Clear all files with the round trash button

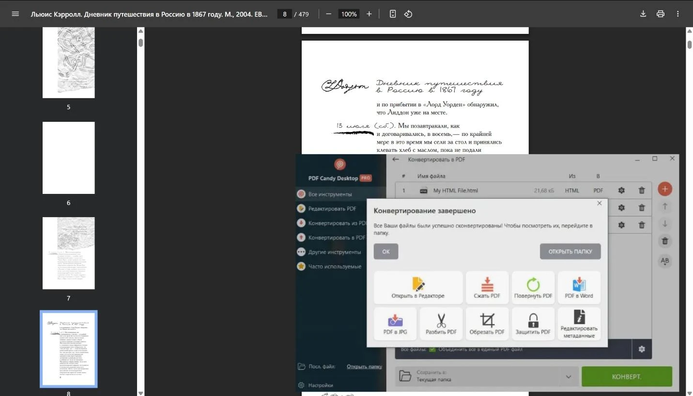coord(665,241)
